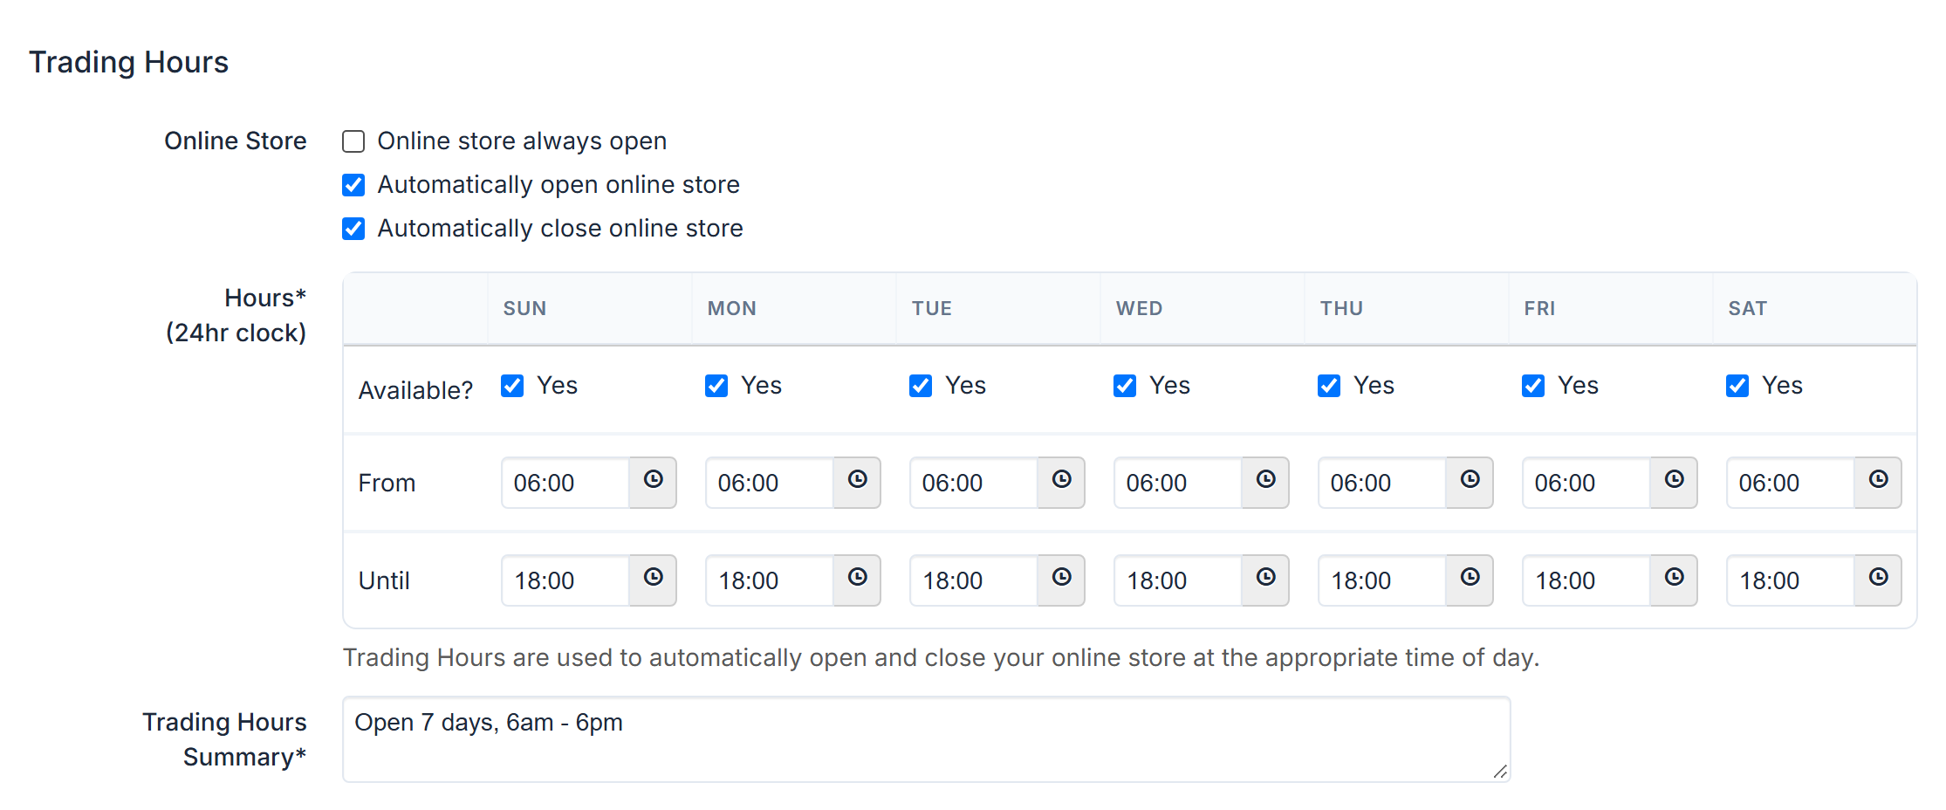Click the 'Trading Hours' section heading
The height and width of the screenshot is (810, 1946).
pos(128,62)
